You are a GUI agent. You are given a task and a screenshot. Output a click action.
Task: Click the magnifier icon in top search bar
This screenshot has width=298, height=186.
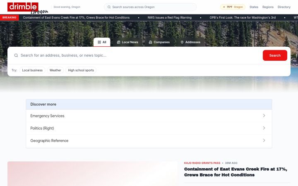109,7
